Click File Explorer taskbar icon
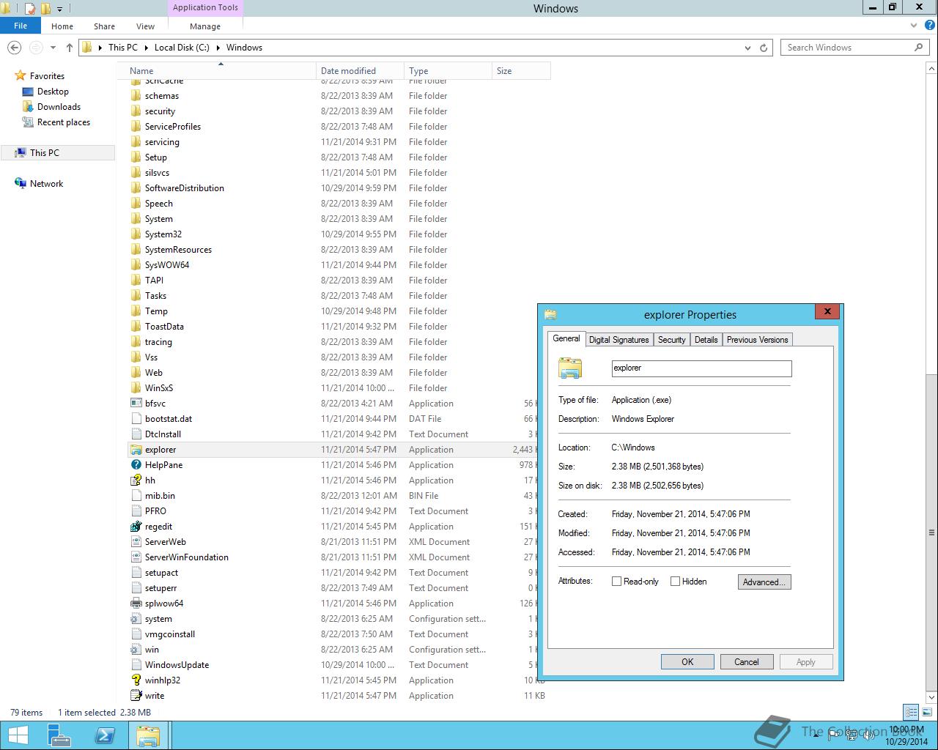 click(149, 735)
